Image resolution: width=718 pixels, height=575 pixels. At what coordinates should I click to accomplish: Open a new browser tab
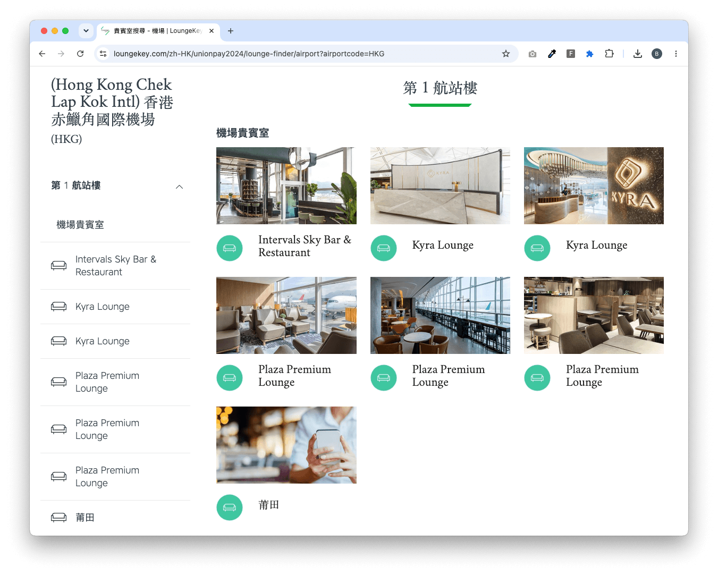pyautogui.click(x=231, y=31)
